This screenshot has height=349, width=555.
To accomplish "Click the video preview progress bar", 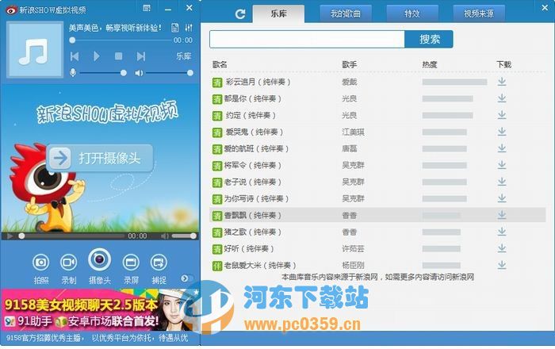I will 72,236.
